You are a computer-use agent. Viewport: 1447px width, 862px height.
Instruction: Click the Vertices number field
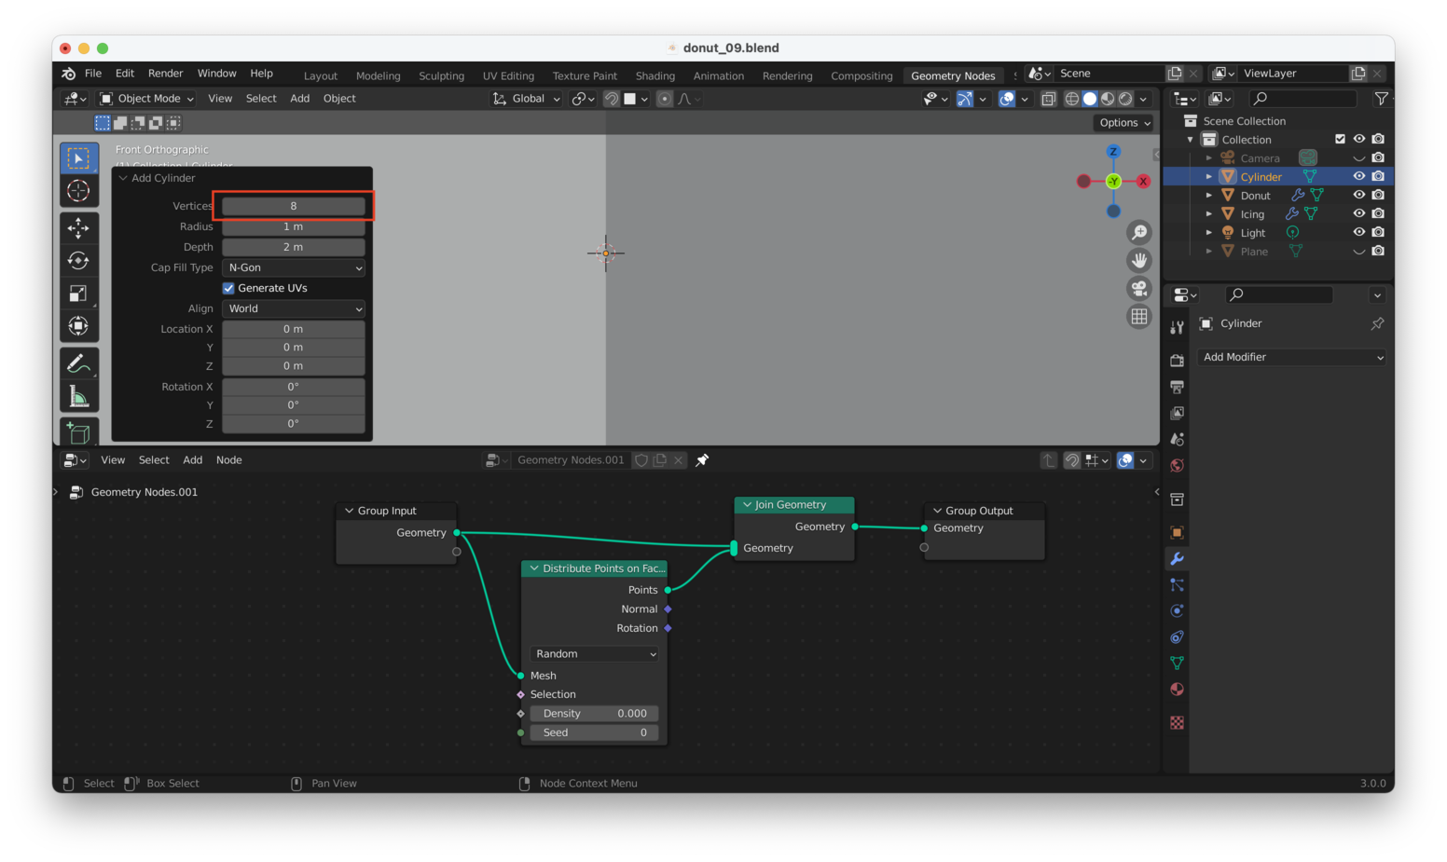[x=293, y=206]
